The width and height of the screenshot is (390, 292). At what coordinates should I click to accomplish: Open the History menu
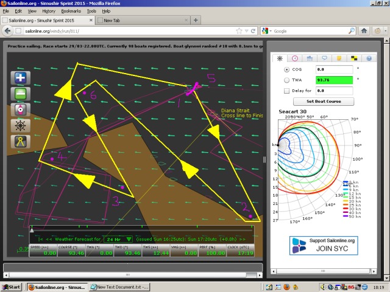(49, 11)
